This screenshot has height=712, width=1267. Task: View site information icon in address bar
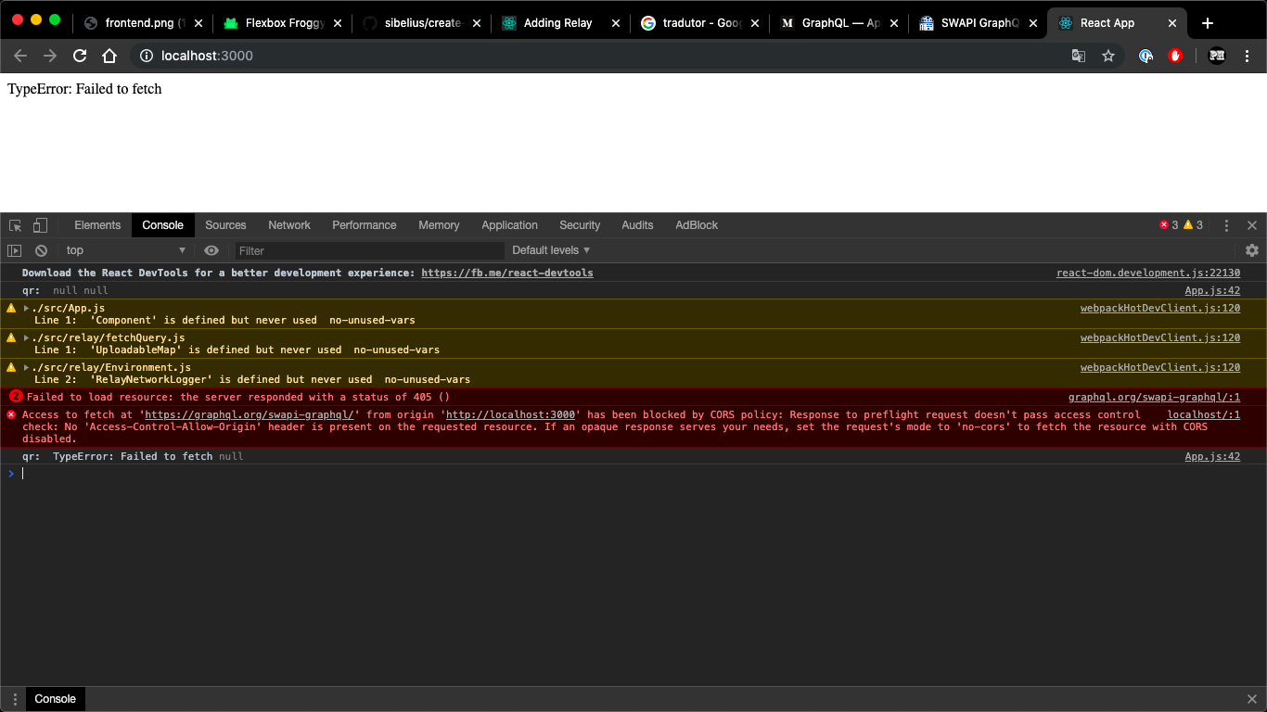pos(146,56)
